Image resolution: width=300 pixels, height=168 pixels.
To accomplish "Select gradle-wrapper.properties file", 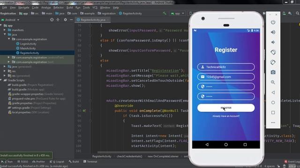I will coord(36,94).
